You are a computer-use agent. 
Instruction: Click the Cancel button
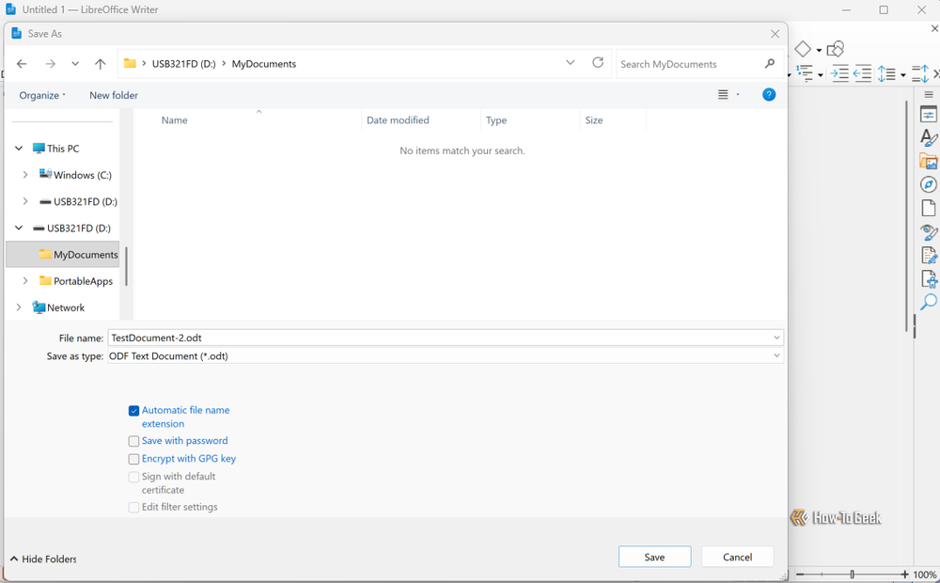737,557
